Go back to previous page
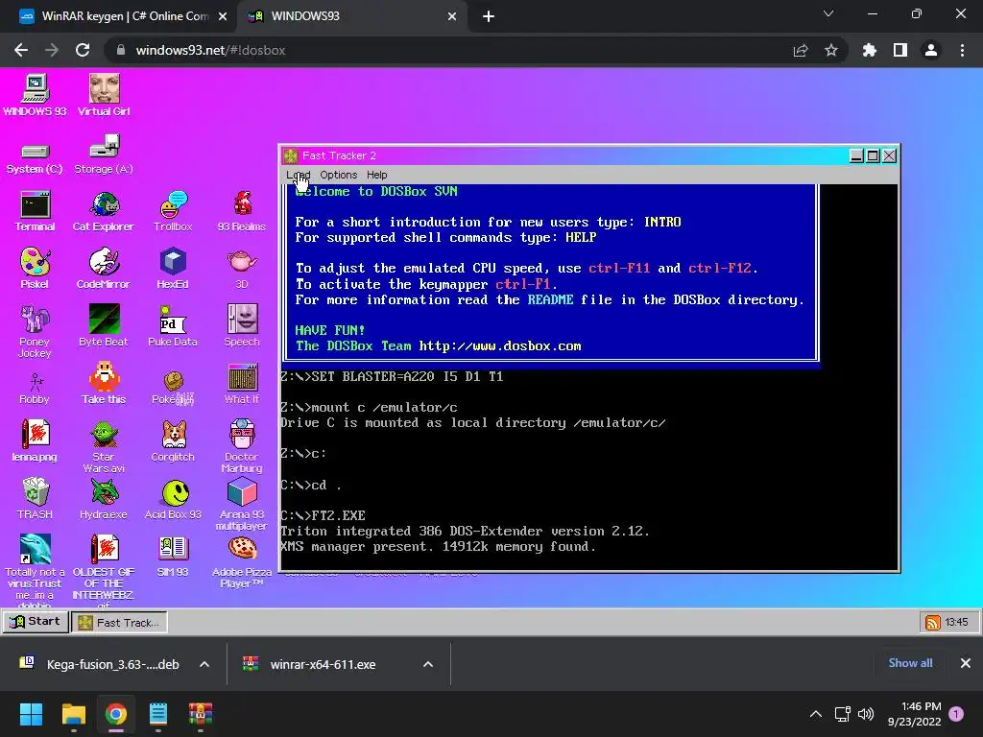The image size is (983, 737). [21, 50]
